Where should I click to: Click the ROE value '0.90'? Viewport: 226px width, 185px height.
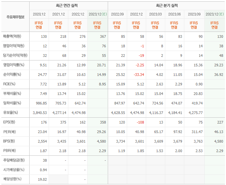(199, 84)
